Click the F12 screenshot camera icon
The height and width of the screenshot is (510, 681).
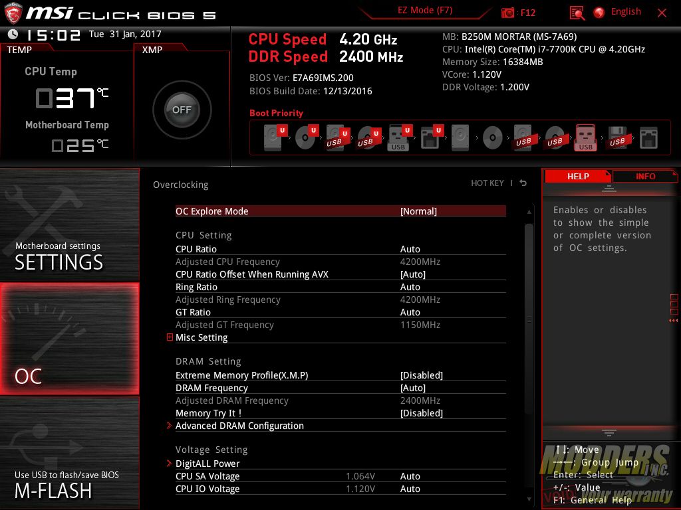coord(508,13)
